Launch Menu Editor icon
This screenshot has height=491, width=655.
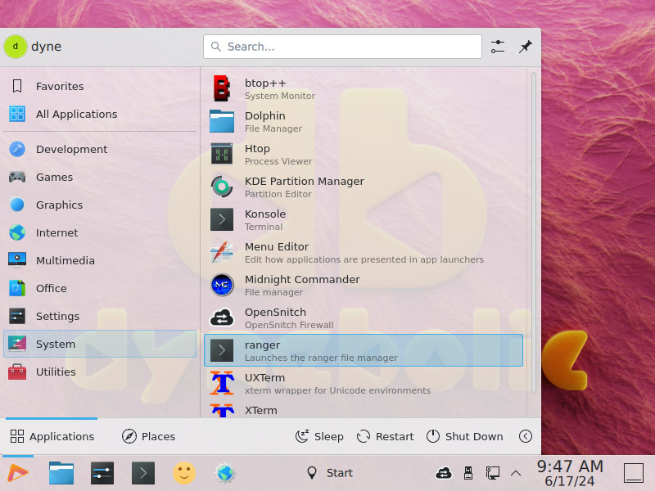click(x=221, y=252)
